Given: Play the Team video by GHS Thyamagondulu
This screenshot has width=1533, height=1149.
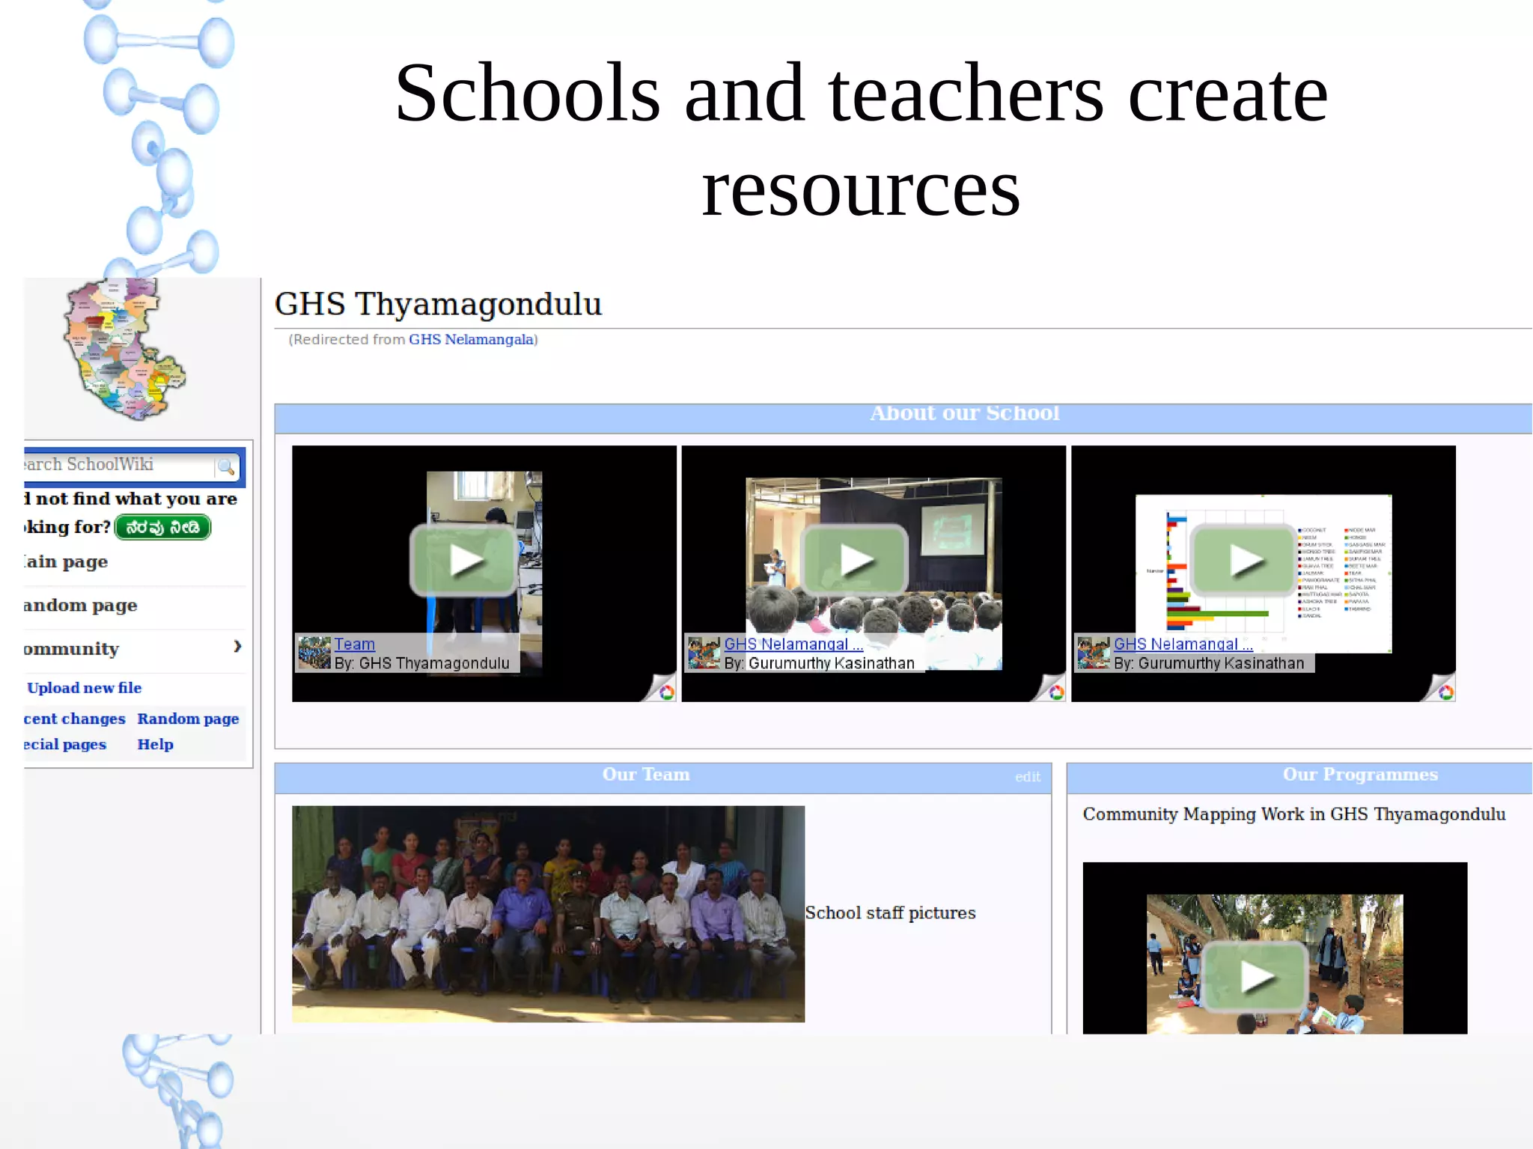Looking at the screenshot, I should click(464, 560).
